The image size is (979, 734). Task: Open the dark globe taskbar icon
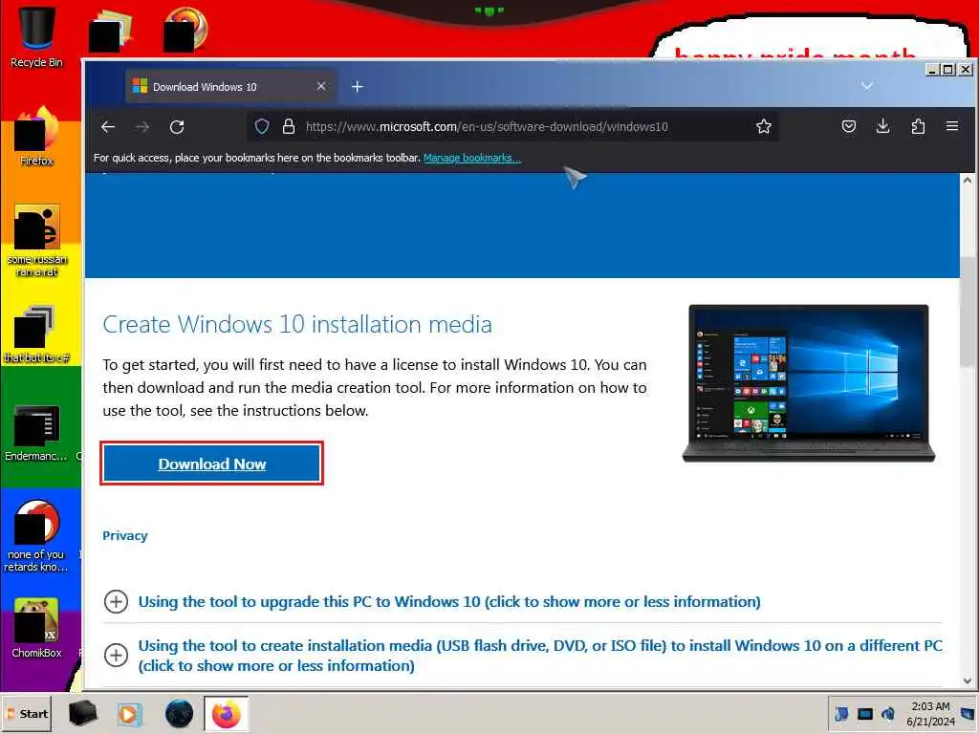[179, 713]
